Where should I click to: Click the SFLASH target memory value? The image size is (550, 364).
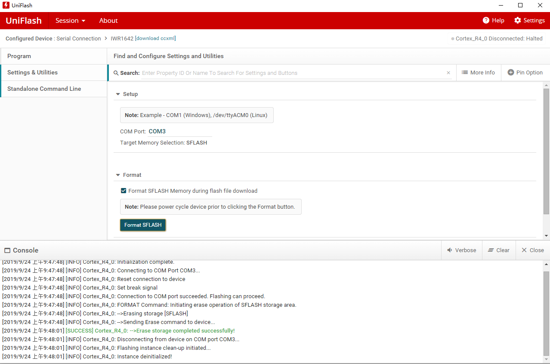coord(197,143)
